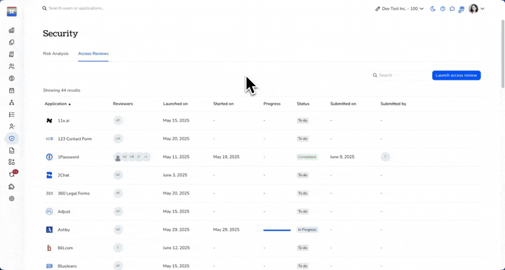Click the June 12, 2025 launch date for Bill.com
Viewport: 505px width, 270px height.
pos(176,248)
